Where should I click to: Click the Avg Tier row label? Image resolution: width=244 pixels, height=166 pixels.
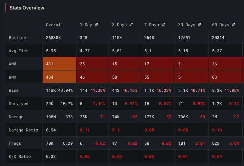(x=19, y=51)
